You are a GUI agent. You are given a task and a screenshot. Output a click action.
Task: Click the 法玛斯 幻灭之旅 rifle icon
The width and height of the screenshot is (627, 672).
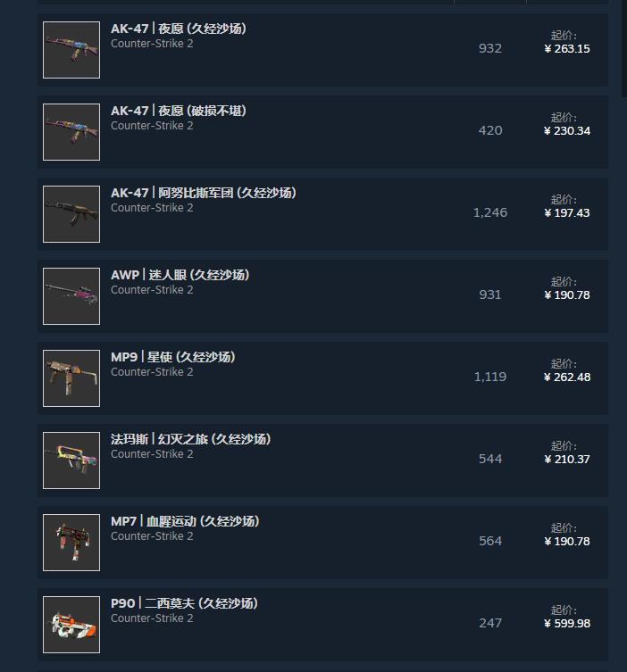click(71, 460)
